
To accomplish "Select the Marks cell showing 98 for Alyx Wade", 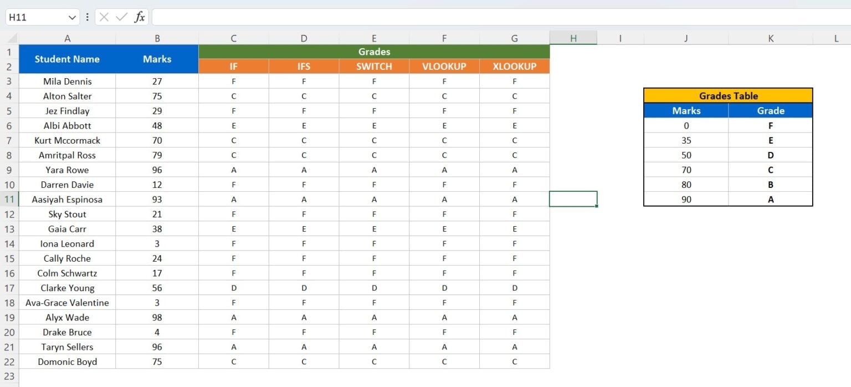I will (157, 317).
